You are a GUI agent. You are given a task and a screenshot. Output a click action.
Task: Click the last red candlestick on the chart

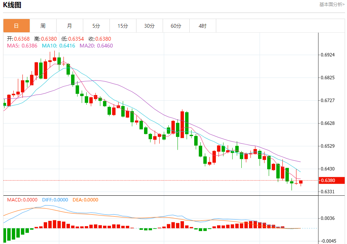[x=301, y=182]
